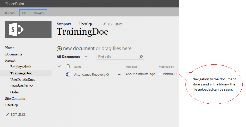Viewport: 246px width, 127px height.
Task: Open the Attendance Recovery document
Action: 90,74
